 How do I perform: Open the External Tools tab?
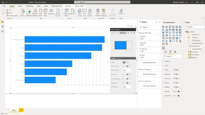coord(56,6)
